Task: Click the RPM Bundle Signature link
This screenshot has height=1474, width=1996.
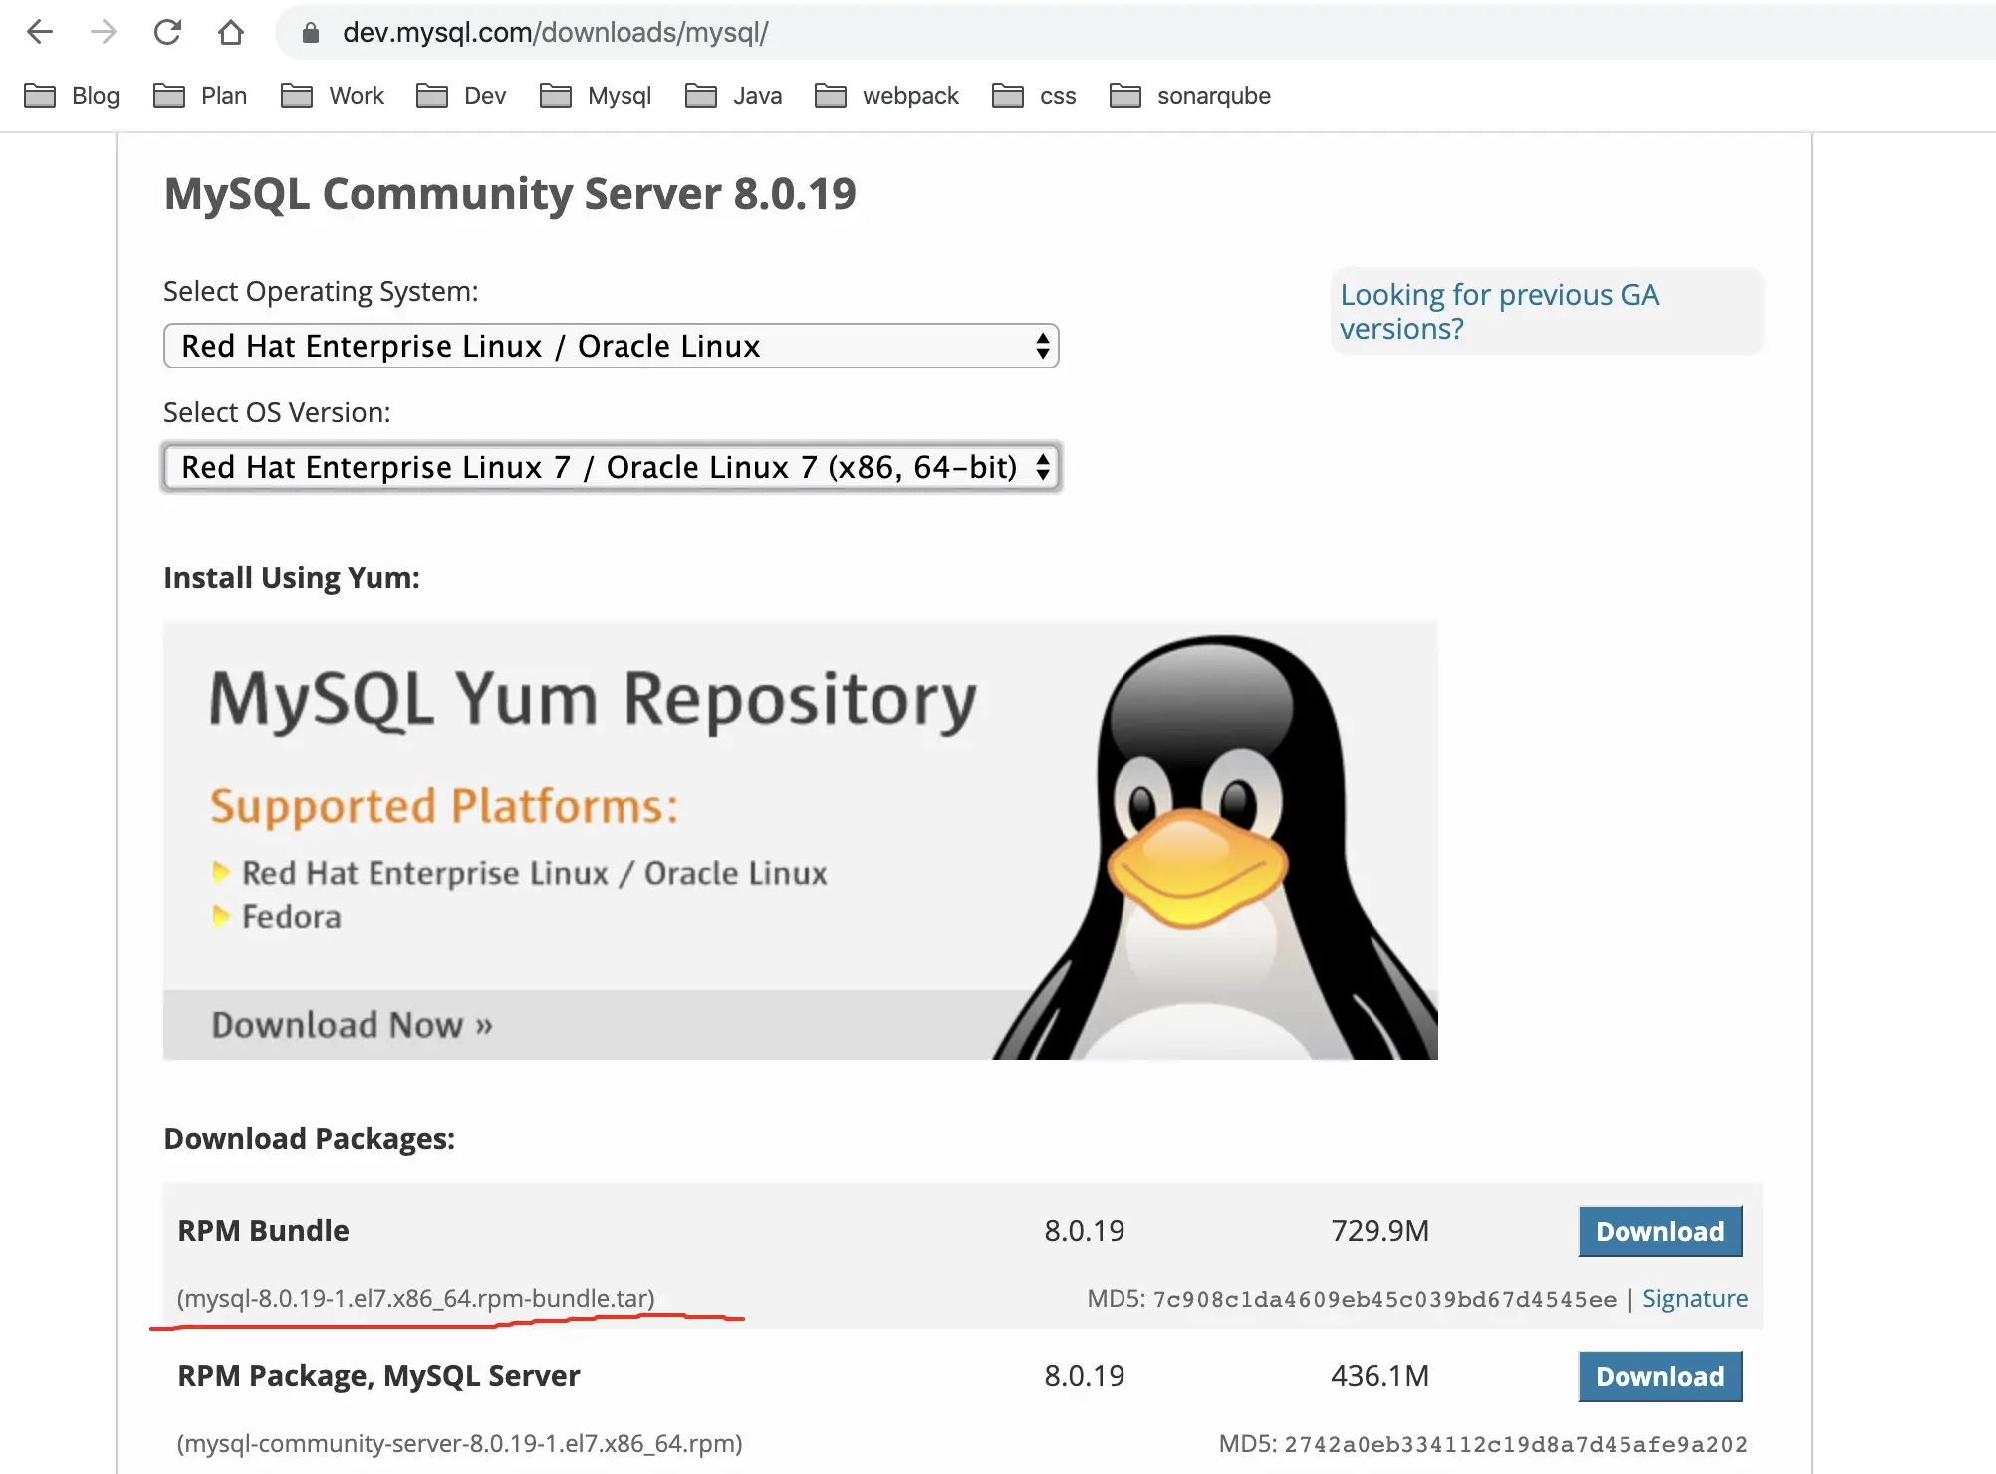Action: tap(1694, 1298)
